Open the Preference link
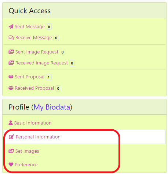The width and height of the screenshot is (168, 174). pos(26,165)
